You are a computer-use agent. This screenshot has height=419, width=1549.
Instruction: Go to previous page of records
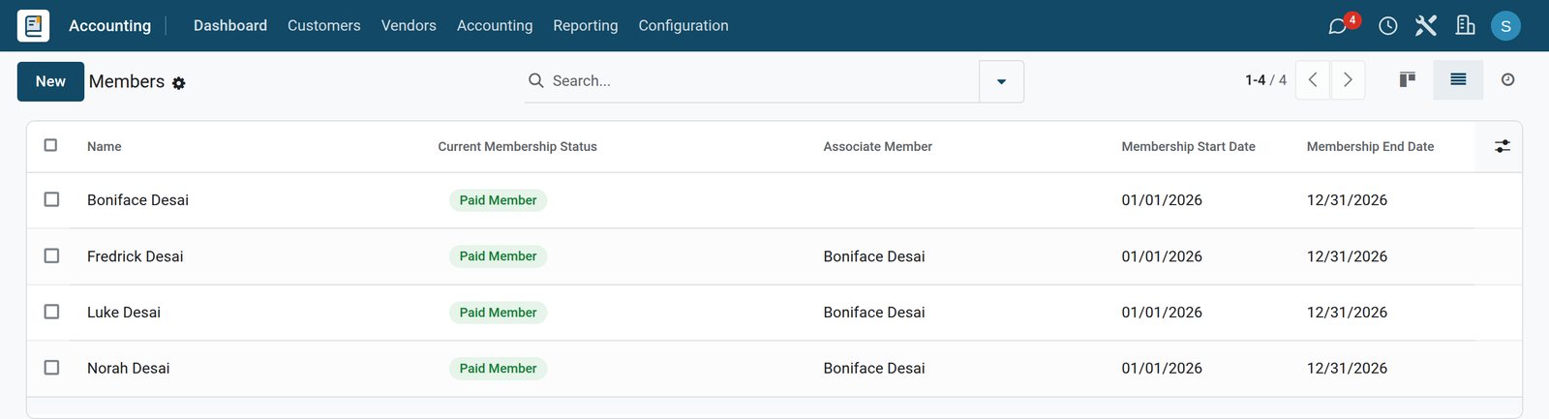coord(1313,80)
